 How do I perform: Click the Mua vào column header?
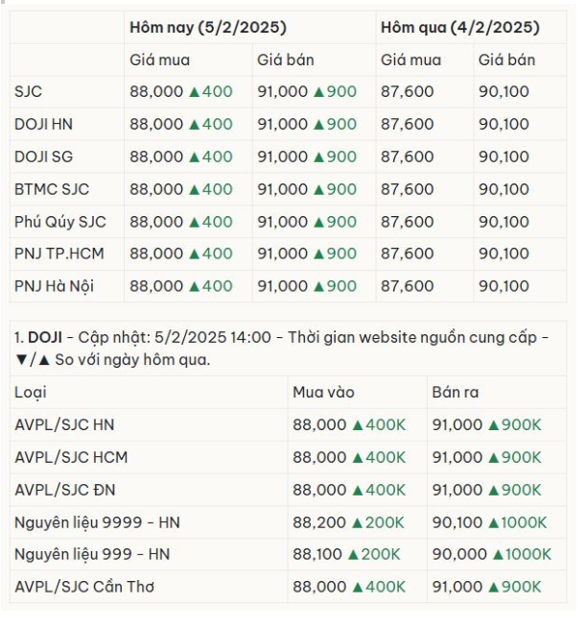point(323,393)
